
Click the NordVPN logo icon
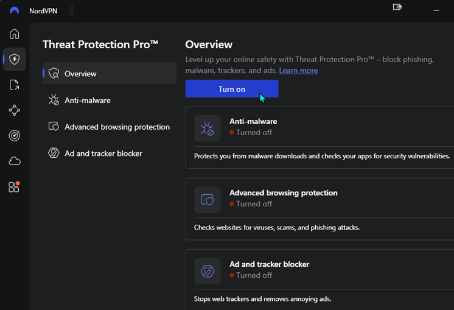point(15,11)
